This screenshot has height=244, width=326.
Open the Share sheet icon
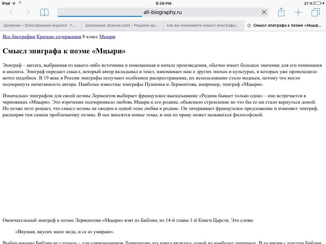(281, 12)
